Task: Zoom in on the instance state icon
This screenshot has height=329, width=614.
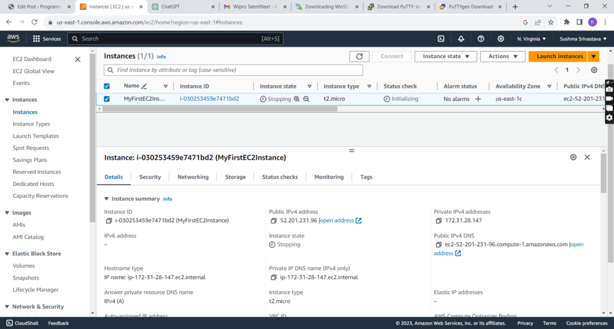Action: [x=296, y=99]
